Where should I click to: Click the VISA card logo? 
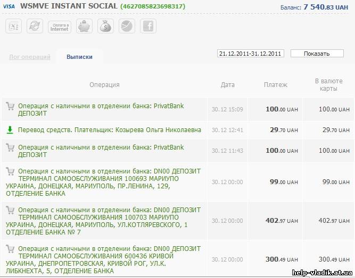click(10, 7)
